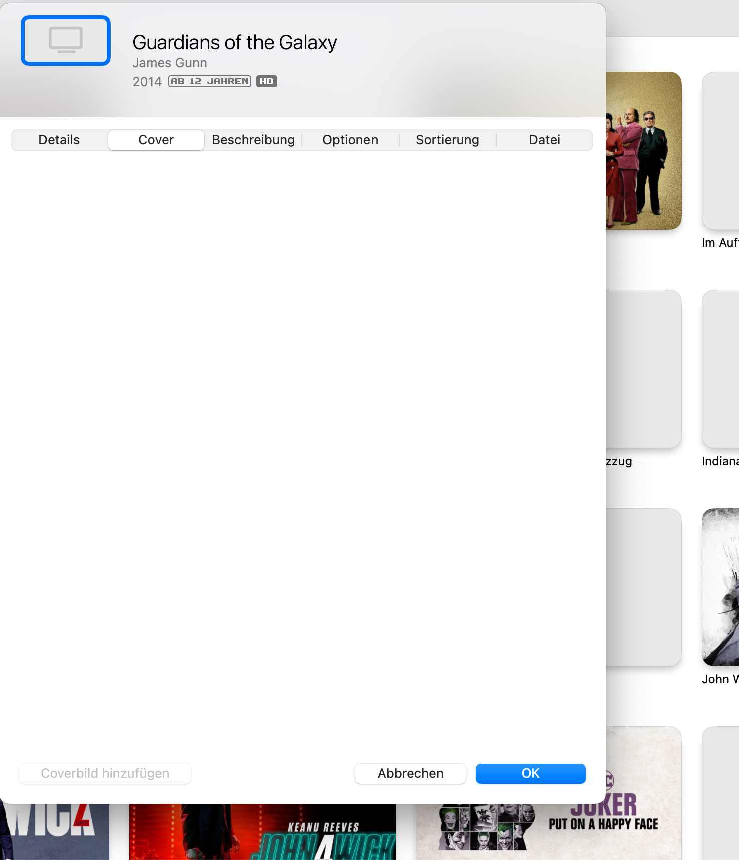Viewport: 739px width, 860px height.
Task: Confirm changes with the OK button
Action: click(x=531, y=773)
